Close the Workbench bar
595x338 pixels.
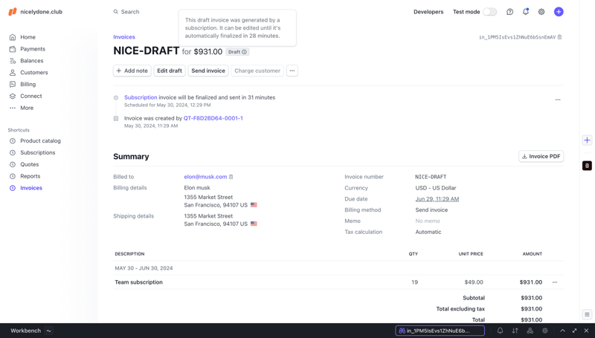coord(586,331)
